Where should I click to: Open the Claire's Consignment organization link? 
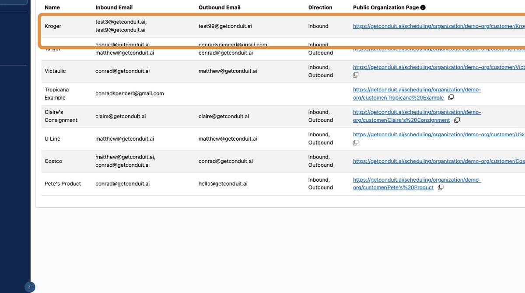point(417,116)
